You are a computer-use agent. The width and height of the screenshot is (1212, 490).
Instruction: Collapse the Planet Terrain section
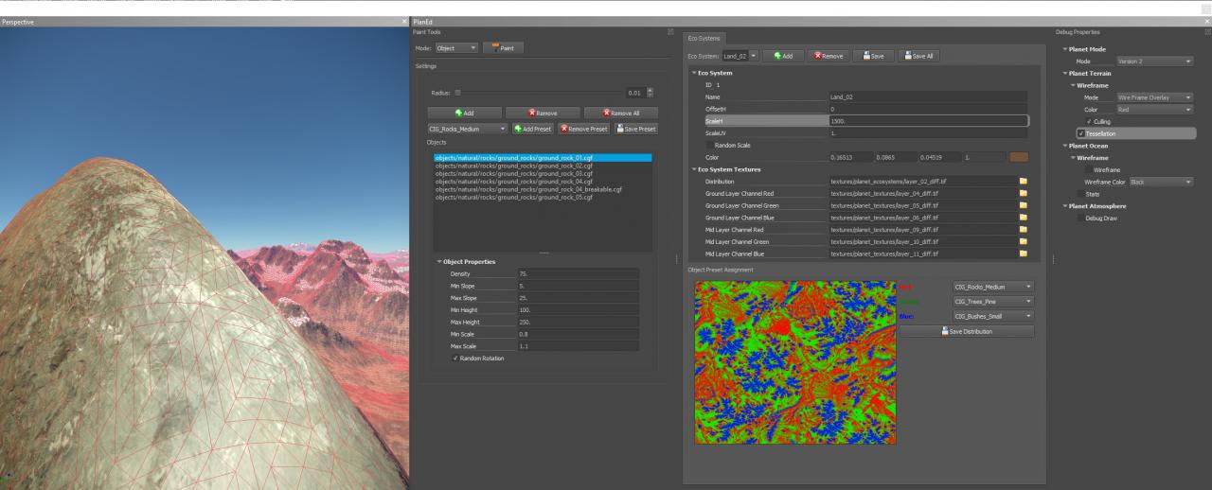tap(1066, 73)
